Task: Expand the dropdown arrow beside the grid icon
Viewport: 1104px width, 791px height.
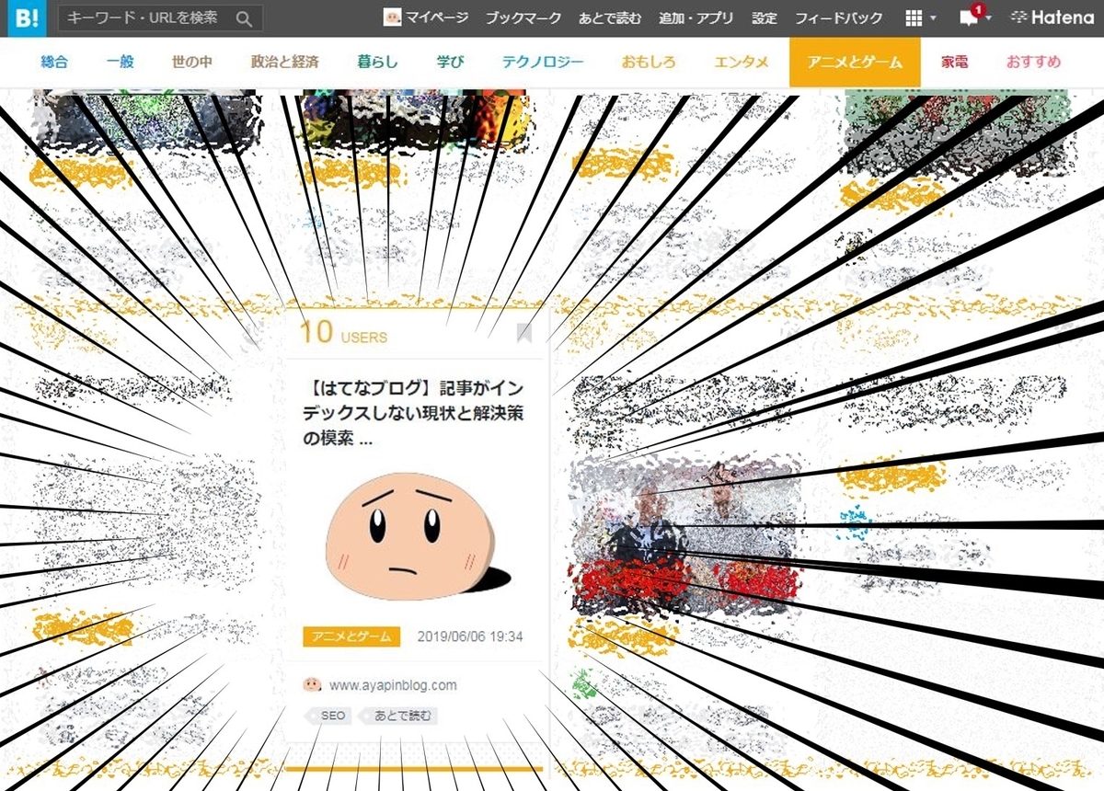Action: point(934,18)
